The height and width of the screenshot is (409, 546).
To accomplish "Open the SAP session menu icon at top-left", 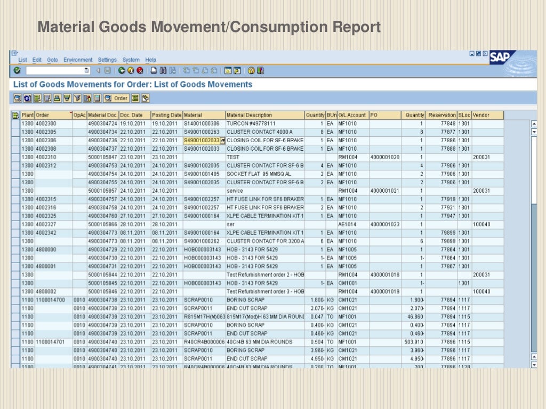I will pos(14,53).
